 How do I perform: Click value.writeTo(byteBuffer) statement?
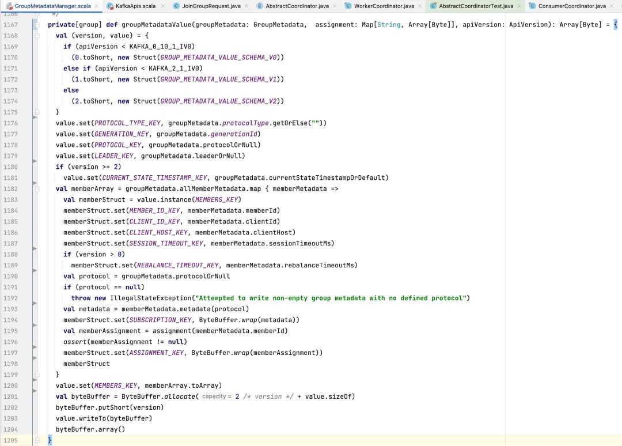104,418
